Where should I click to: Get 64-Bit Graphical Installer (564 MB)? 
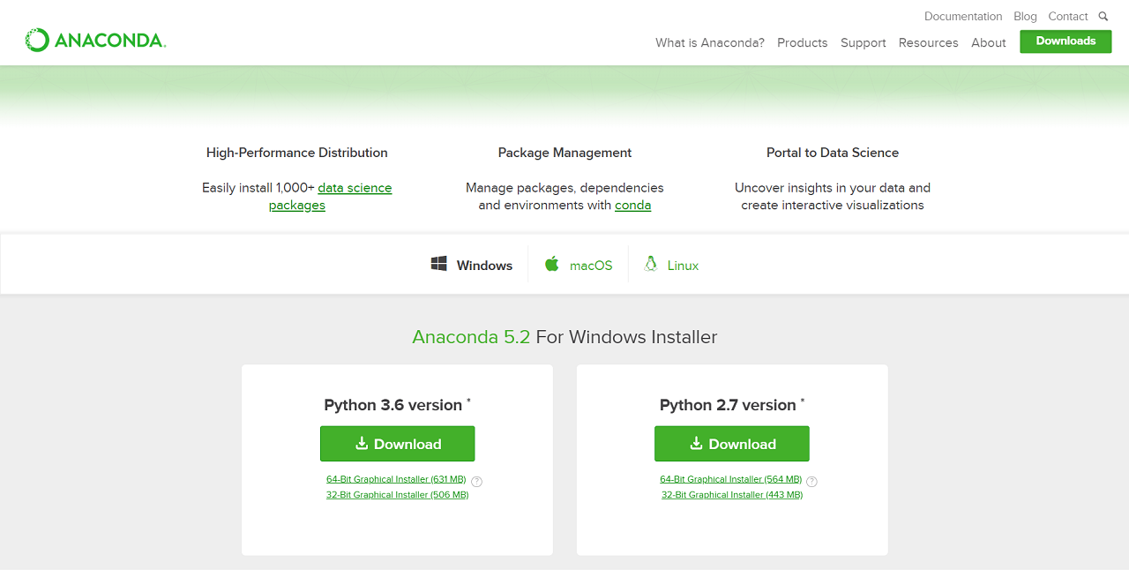click(731, 479)
